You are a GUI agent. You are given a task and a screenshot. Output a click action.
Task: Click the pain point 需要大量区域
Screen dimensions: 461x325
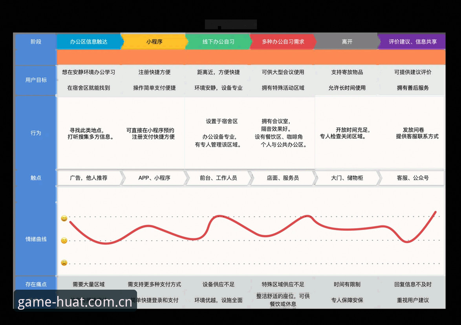pos(88,285)
